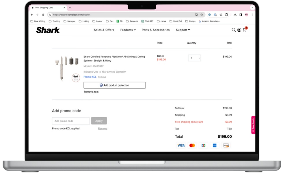
Task: Open the Amazon Associates bookmark
Action: [x=209, y=21]
